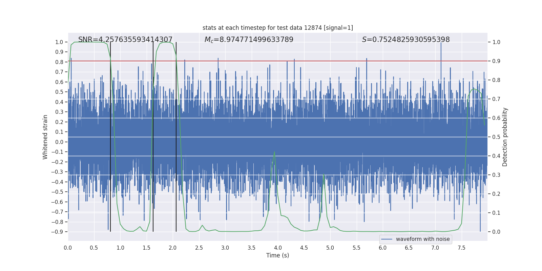Click the blue line sample in the legend
This screenshot has height=271, width=542.
[387, 239]
